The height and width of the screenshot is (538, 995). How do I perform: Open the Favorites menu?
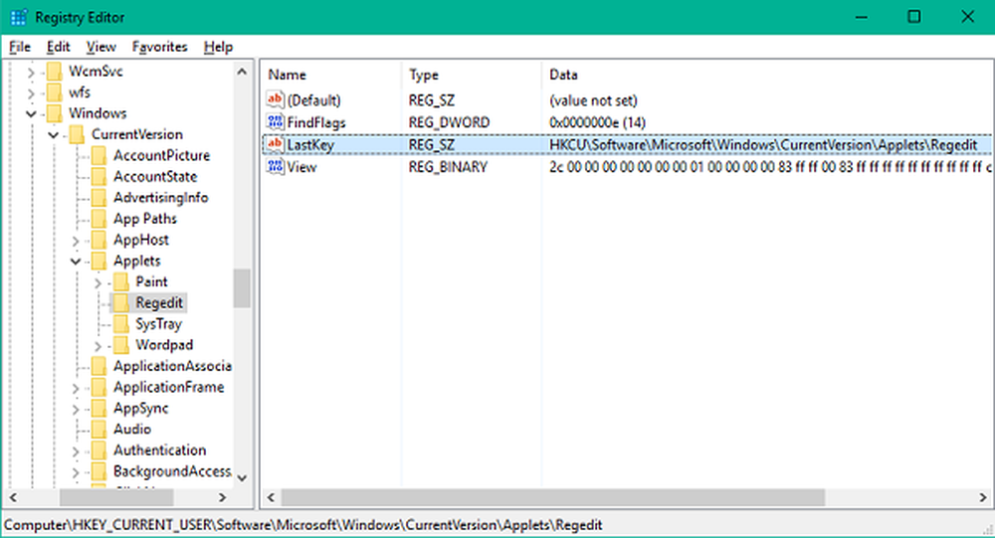[159, 47]
